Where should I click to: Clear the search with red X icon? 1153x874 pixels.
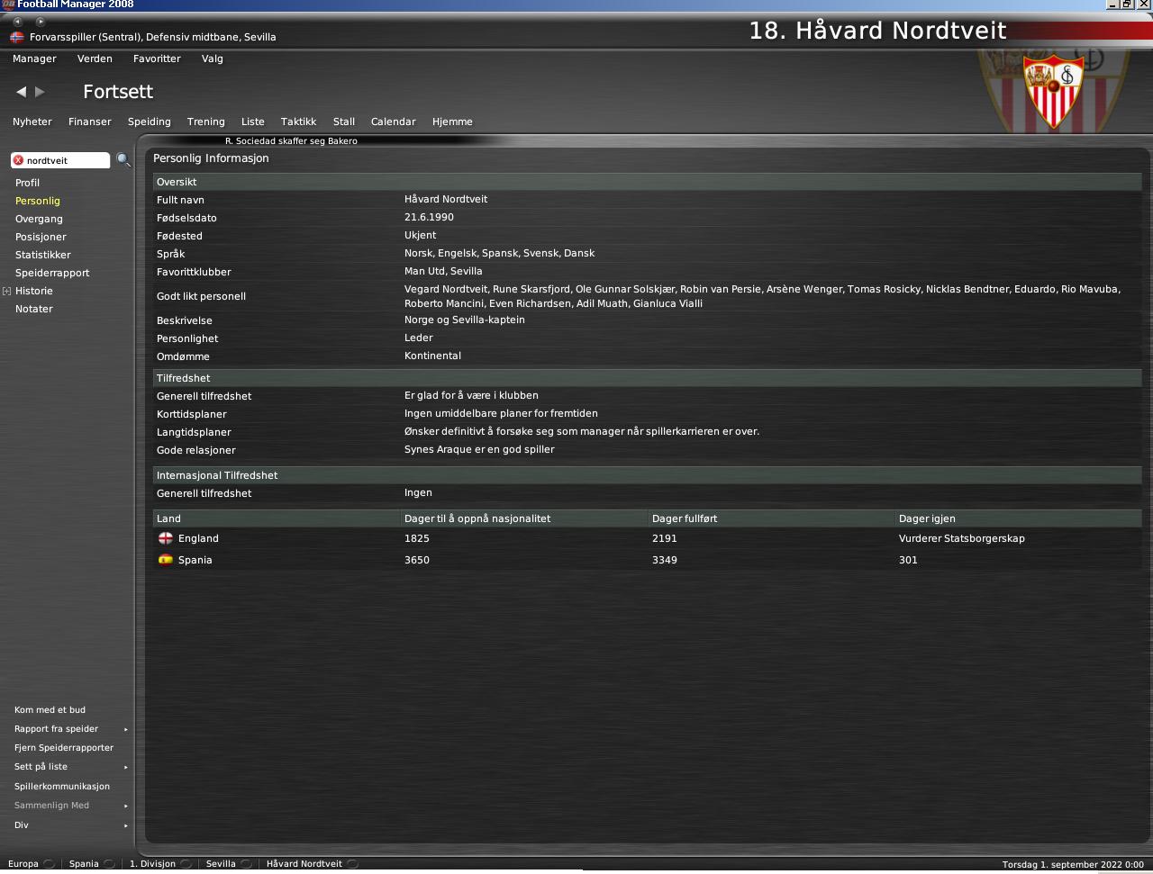pyautogui.click(x=18, y=160)
